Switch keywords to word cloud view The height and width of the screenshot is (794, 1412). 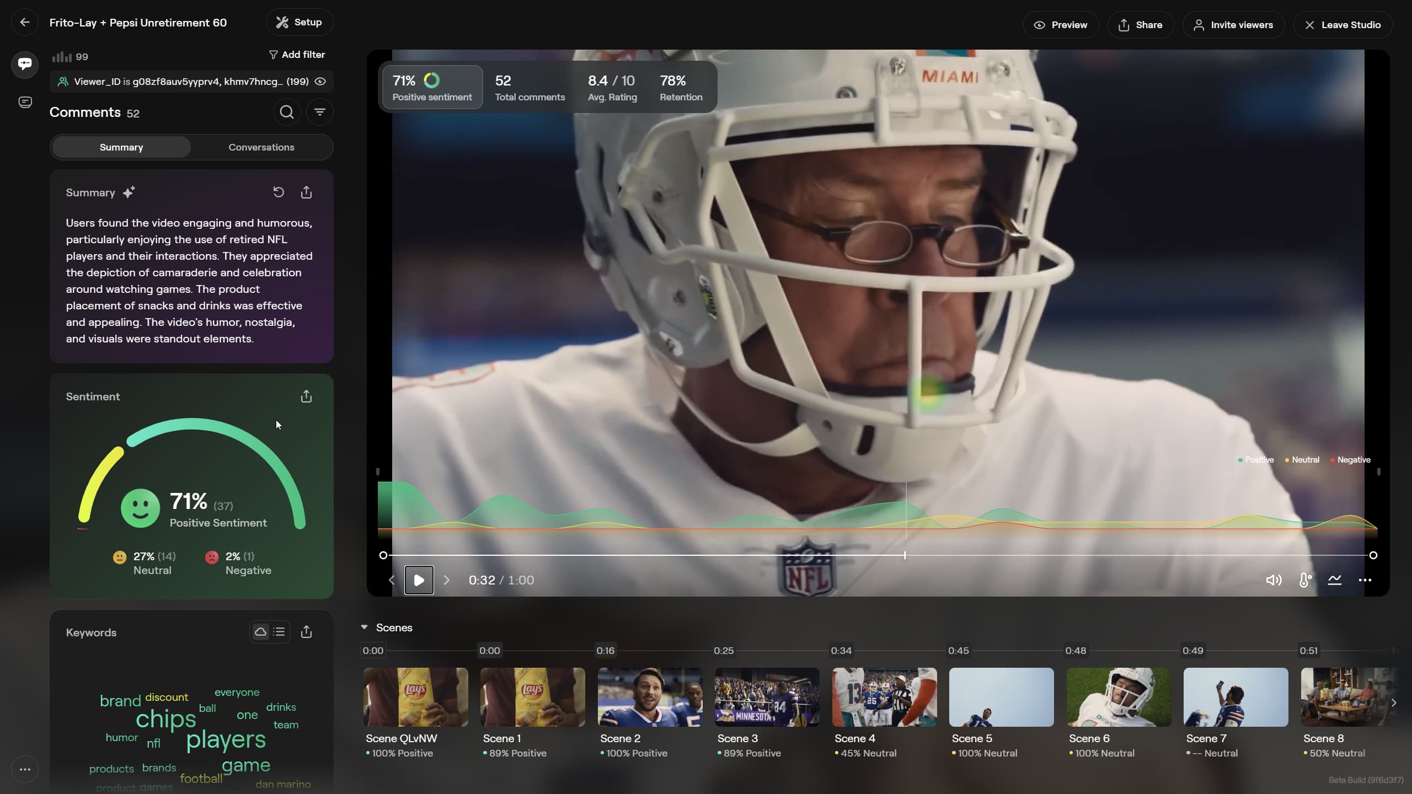pyautogui.click(x=260, y=632)
